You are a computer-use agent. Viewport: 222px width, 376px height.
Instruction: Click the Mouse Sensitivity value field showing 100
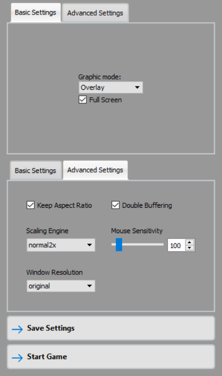[x=177, y=245]
